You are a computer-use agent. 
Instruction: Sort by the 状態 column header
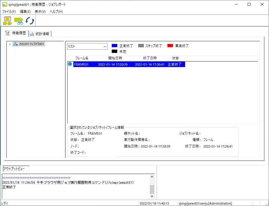(175, 58)
